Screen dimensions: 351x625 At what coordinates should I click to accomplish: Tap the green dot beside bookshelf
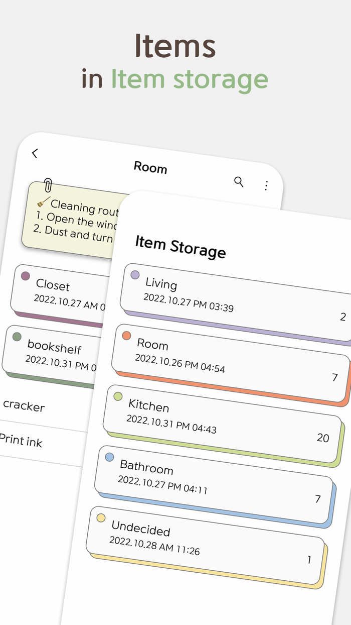19,337
